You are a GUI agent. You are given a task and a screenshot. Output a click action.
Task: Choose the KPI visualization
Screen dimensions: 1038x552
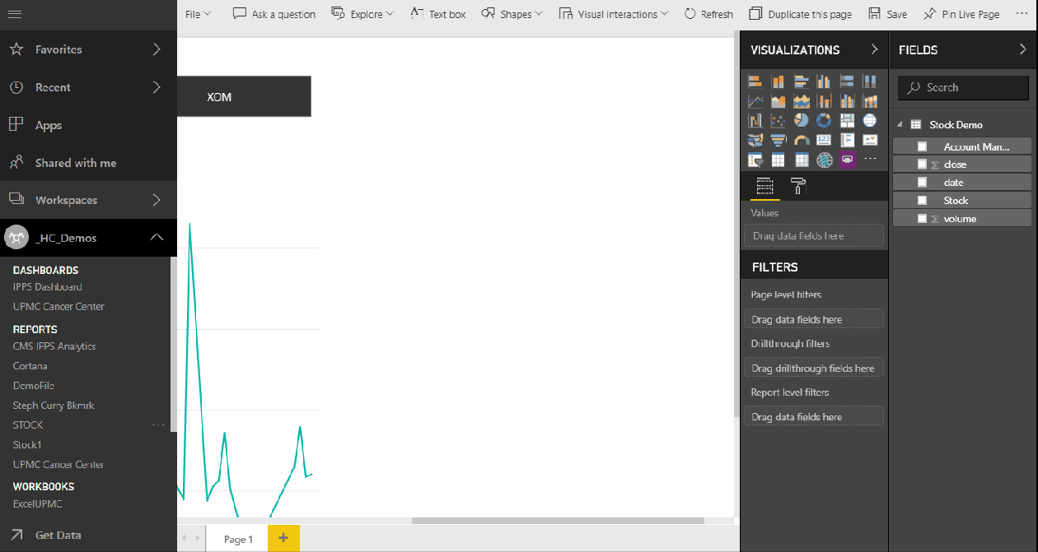[870, 140]
